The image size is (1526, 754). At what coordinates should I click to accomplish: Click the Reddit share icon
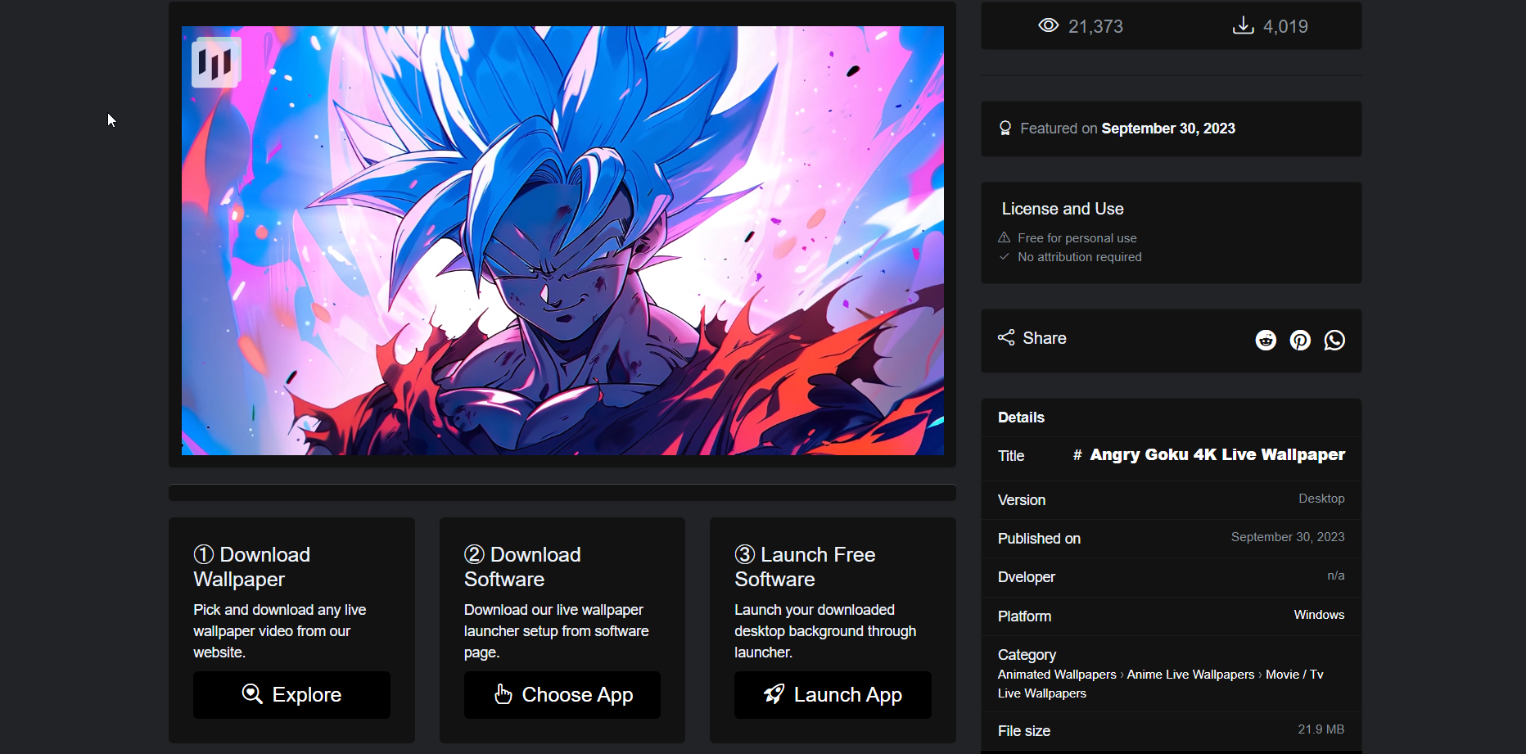click(x=1266, y=340)
